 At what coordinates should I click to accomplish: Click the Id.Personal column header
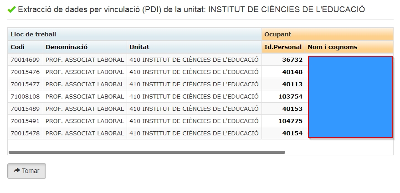click(283, 47)
